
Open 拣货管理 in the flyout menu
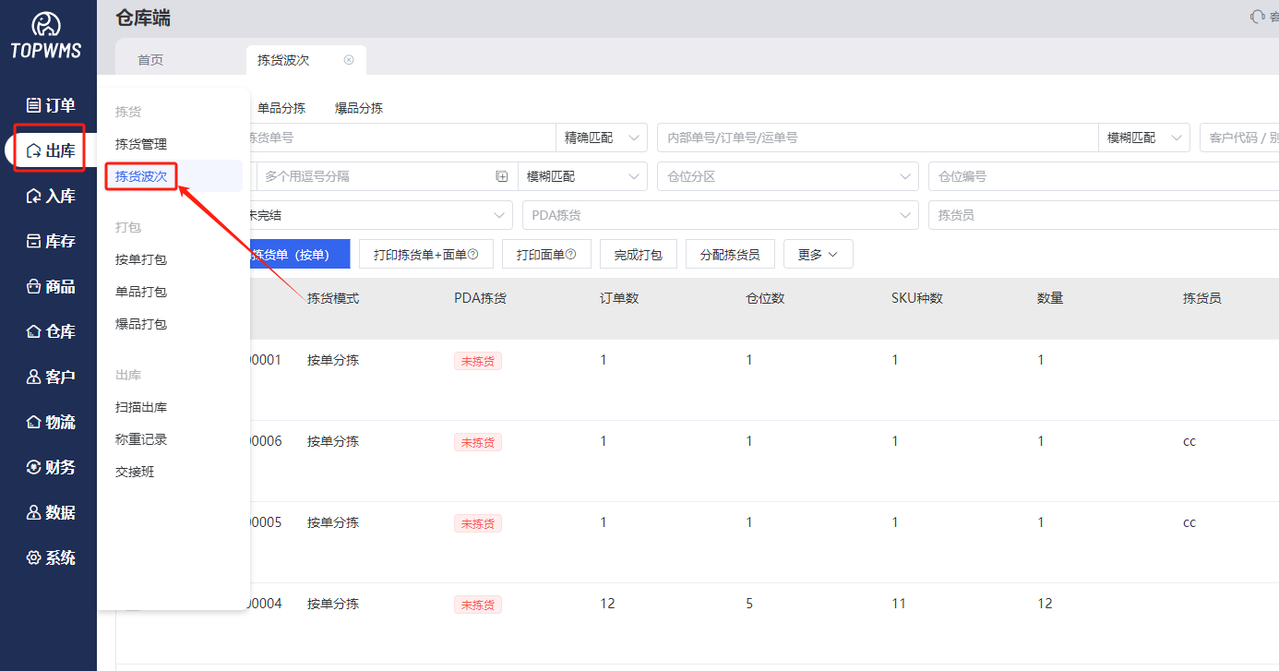pos(141,144)
